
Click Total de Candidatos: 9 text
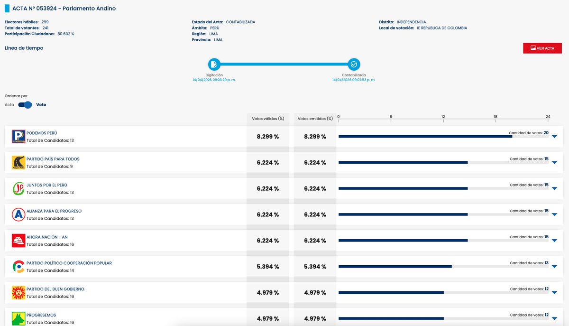(x=50, y=167)
